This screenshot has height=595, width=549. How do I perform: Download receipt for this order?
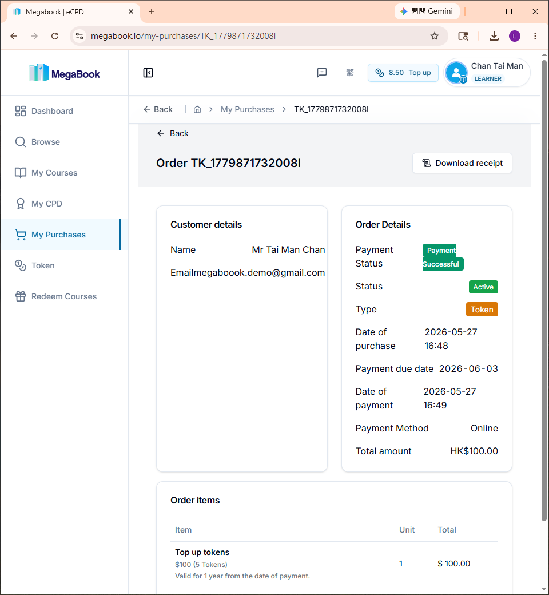tap(462, 163)
